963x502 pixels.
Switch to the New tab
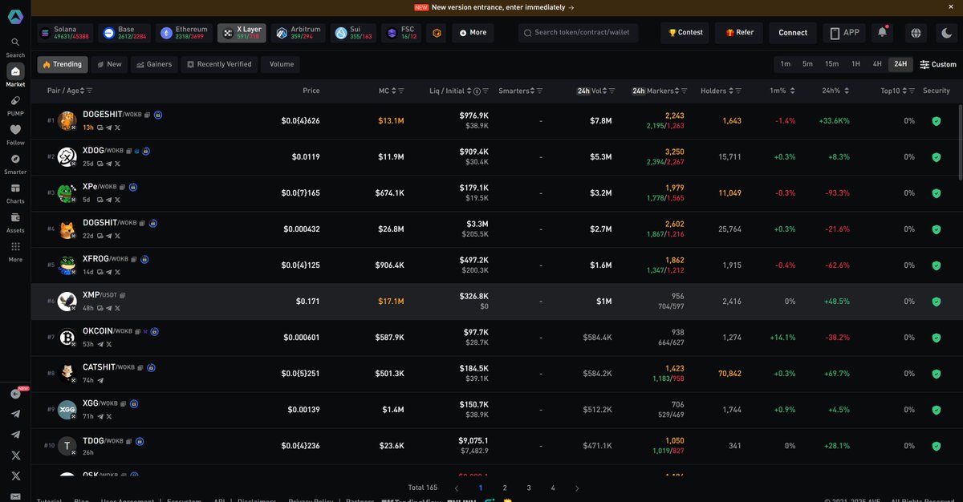point(109,64)
